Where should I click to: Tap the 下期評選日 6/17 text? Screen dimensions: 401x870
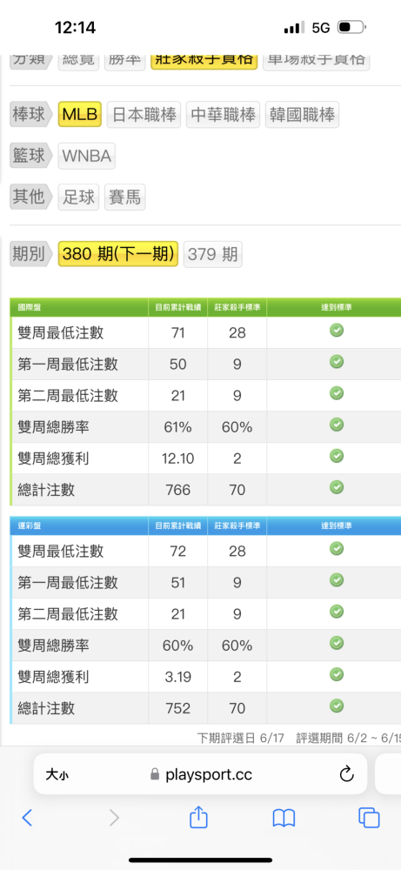240,738
